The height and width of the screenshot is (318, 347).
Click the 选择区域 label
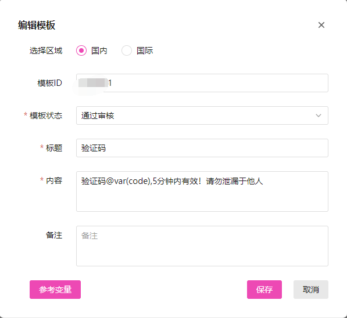point(46,50)
